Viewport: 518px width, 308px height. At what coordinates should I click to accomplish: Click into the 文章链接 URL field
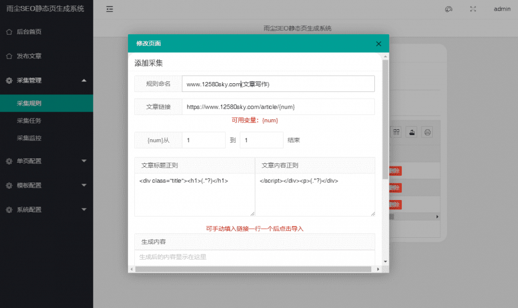tap(278, 107)
